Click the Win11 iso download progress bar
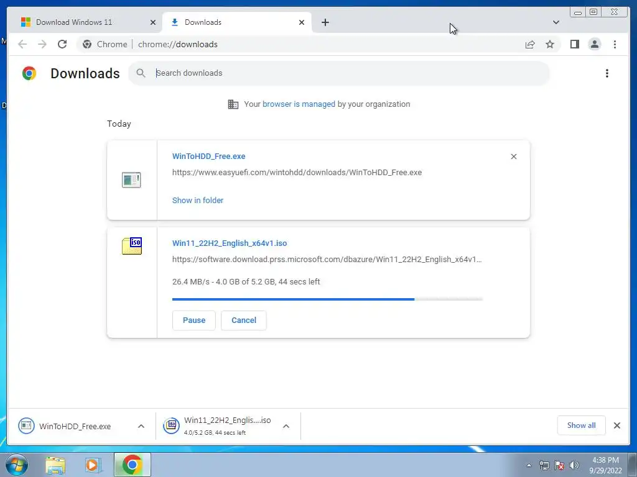The image size is (637, 477). coord(327,299)
